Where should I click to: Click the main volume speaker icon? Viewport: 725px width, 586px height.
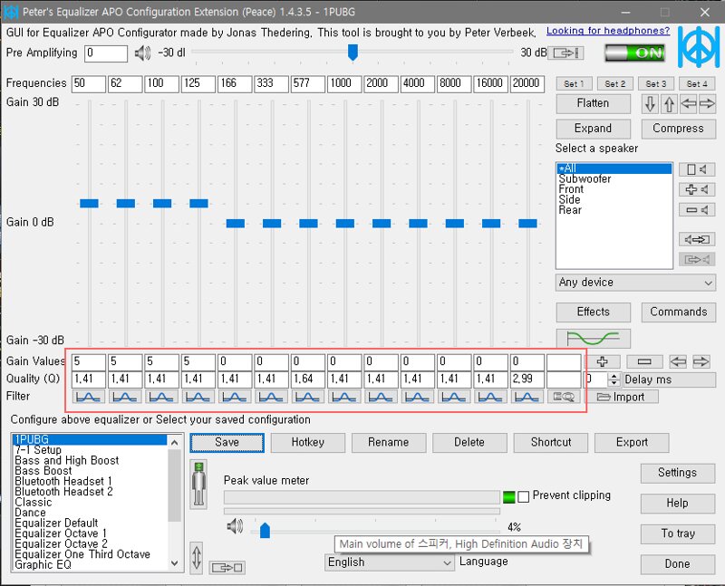click(x=235, y=526)
